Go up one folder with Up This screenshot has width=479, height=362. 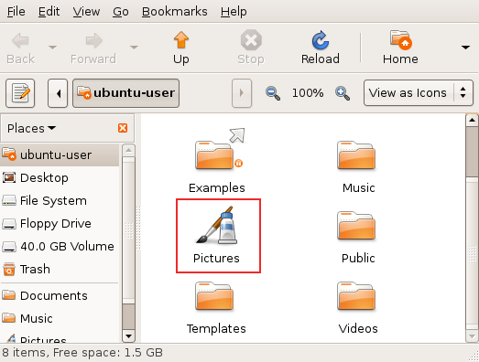(x=181, y=48)
